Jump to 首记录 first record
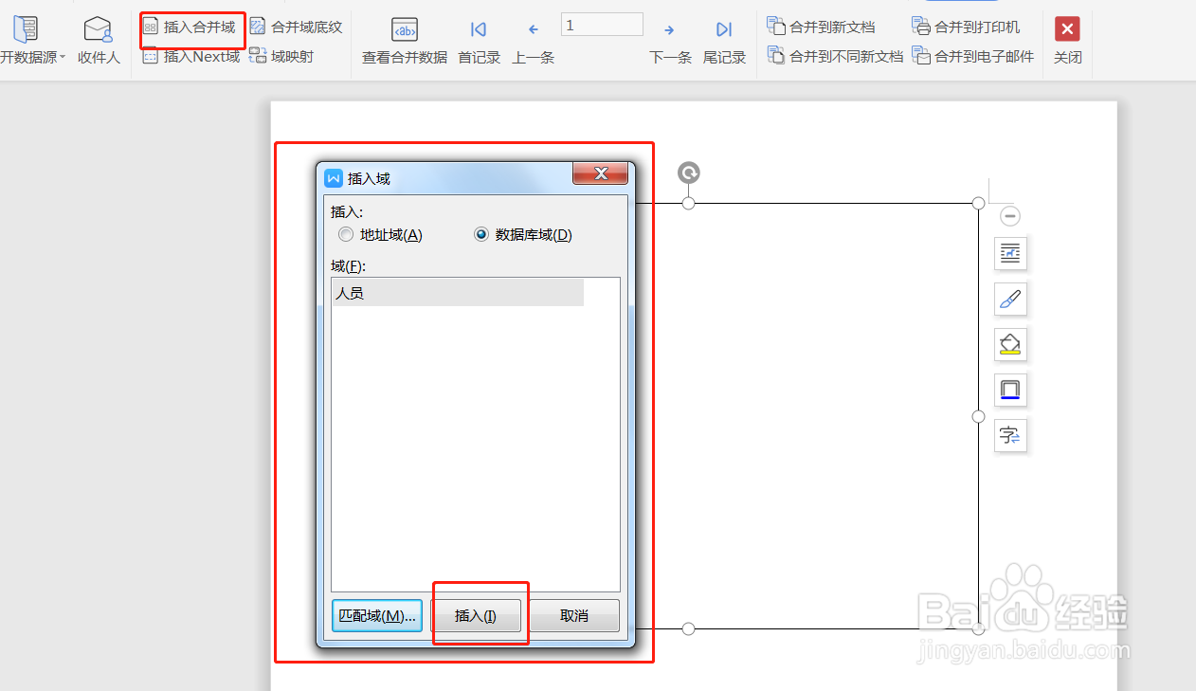Viewport: 1196px width, 691px height. point(478,40)
